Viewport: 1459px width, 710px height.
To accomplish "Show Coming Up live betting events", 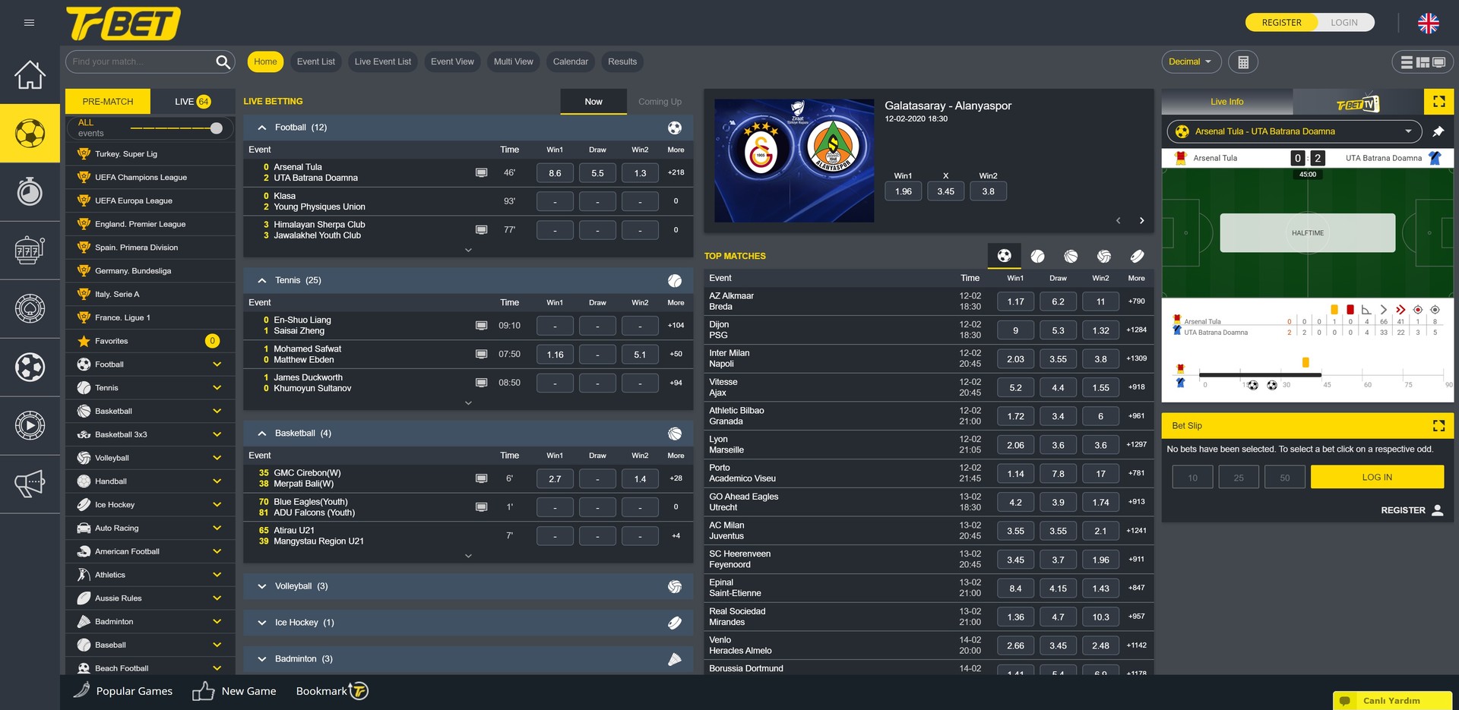I will point(660,102).
